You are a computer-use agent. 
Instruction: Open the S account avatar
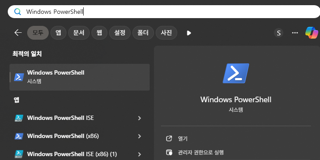pos(279,33)
